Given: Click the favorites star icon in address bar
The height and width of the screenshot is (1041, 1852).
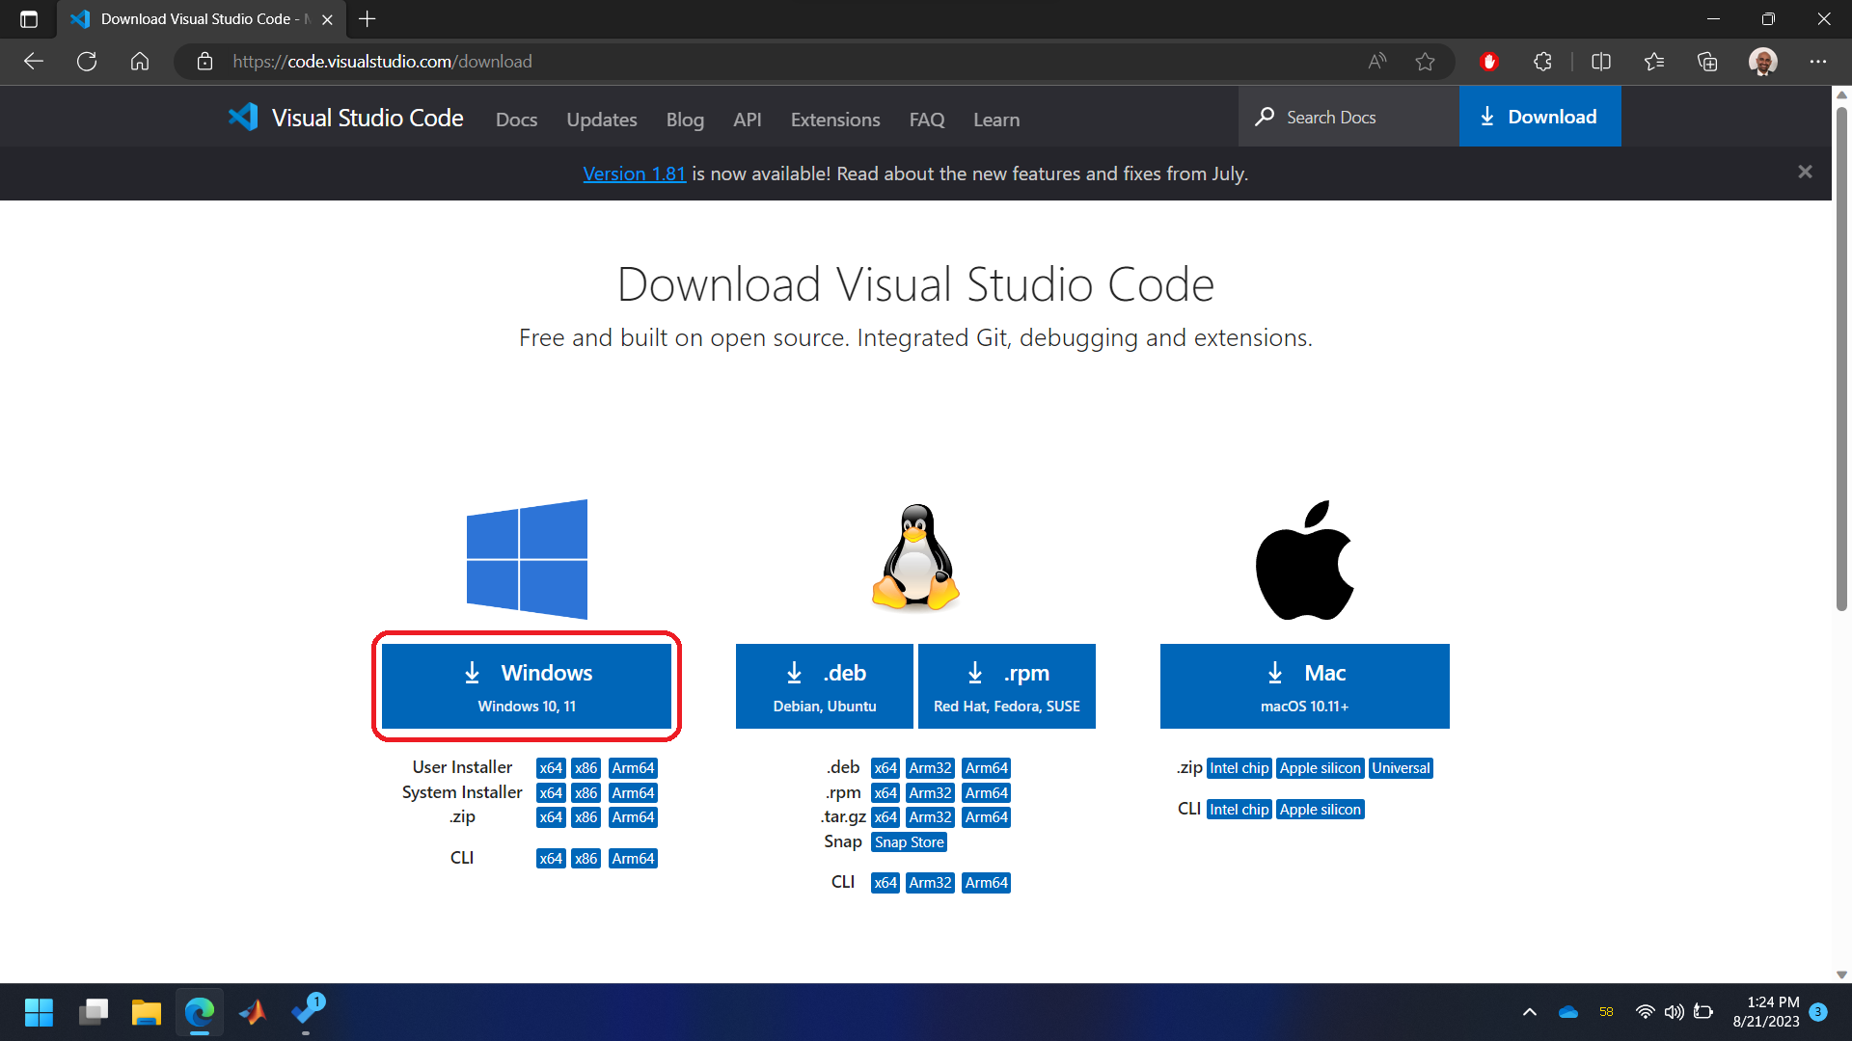Looking at the screenshot, I should [x=1426, y=60].
